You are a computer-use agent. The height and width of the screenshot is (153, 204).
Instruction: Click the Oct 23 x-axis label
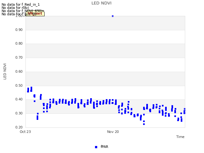click(25, 132)
